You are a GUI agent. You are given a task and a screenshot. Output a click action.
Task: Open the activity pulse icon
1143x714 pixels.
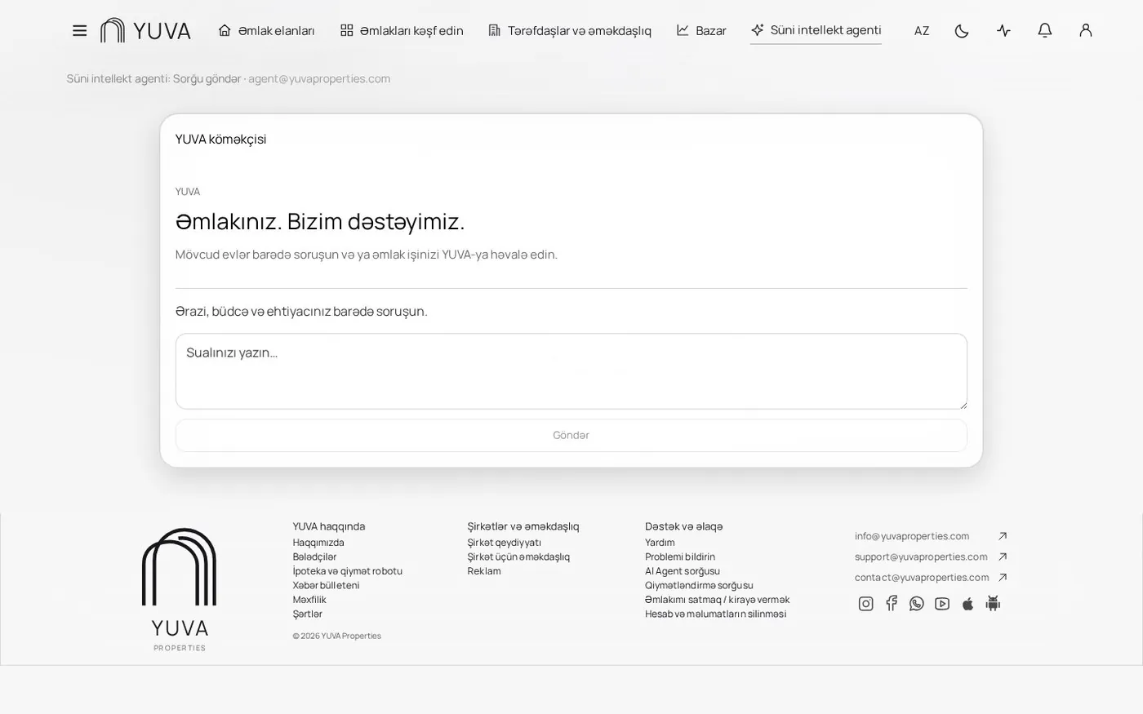pyautogui.click(x=1003, y=31)
